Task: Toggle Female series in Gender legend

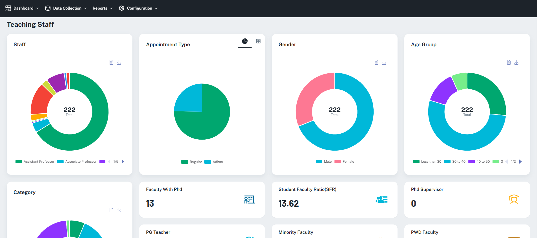Action: pos(344,162)
